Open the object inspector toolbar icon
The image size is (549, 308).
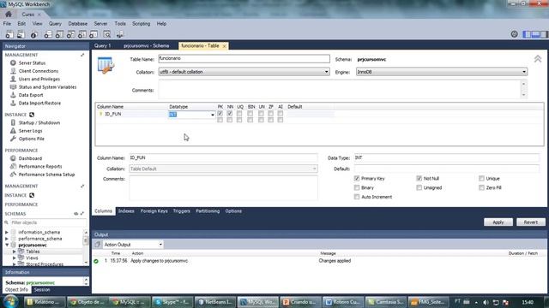pos(34,34)
